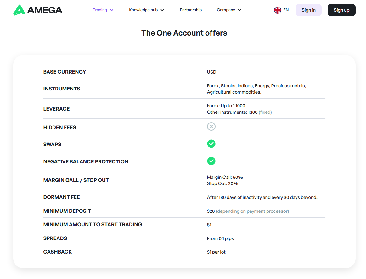
Task: Click the Negative Balance Protection green checkmark
Action: point(211,161)
